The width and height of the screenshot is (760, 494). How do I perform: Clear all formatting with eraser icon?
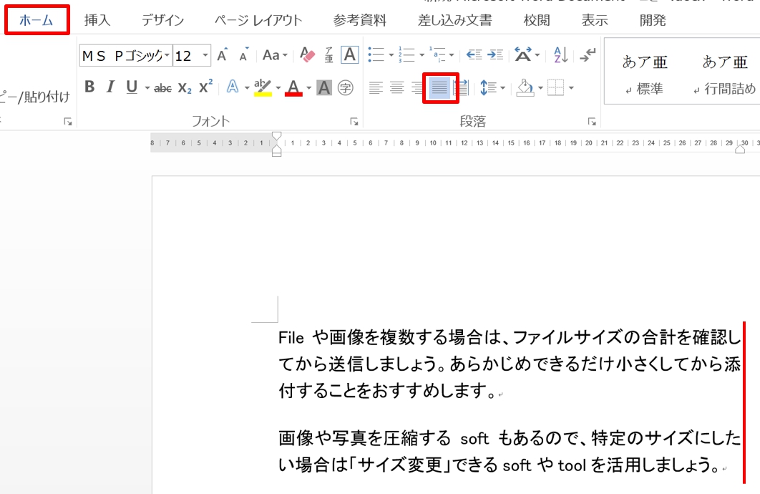307,55
